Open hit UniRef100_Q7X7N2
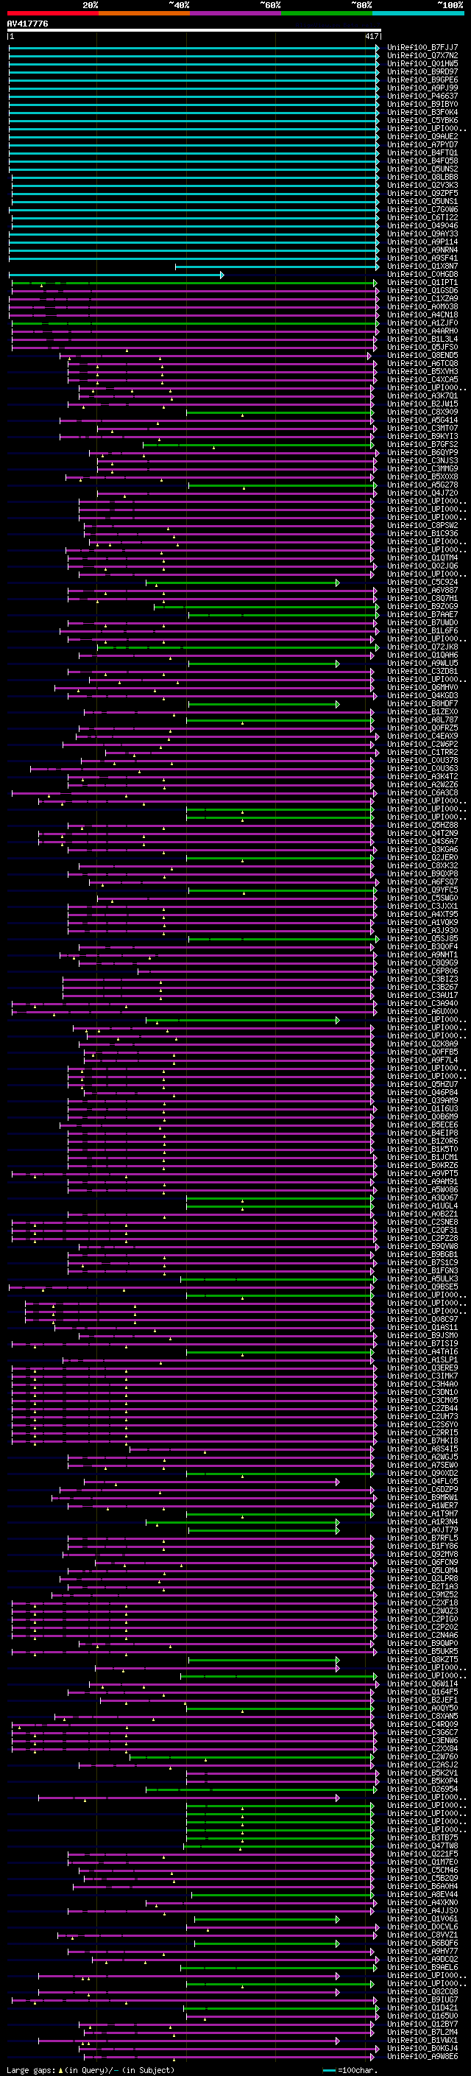471x2076 pixels. tap(422, 56)
